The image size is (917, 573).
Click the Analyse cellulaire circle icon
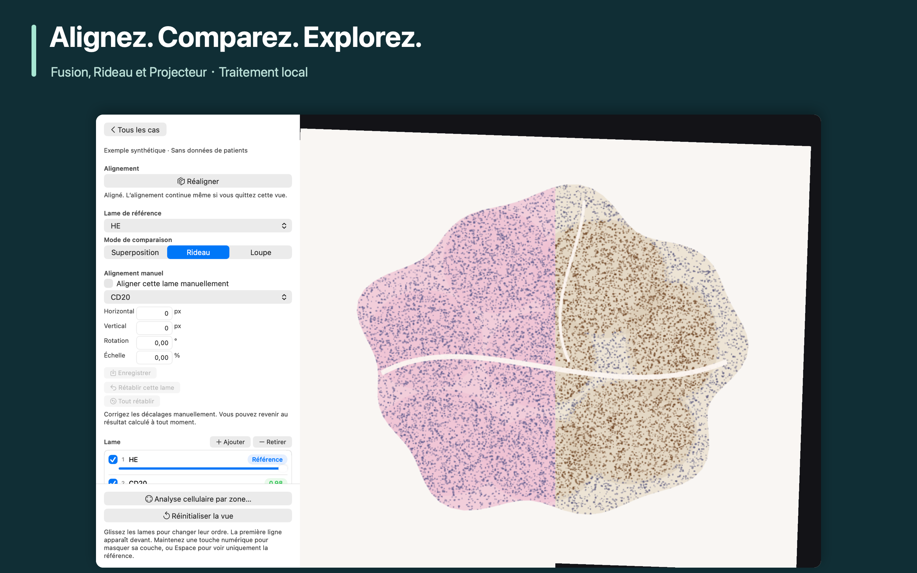149,499
